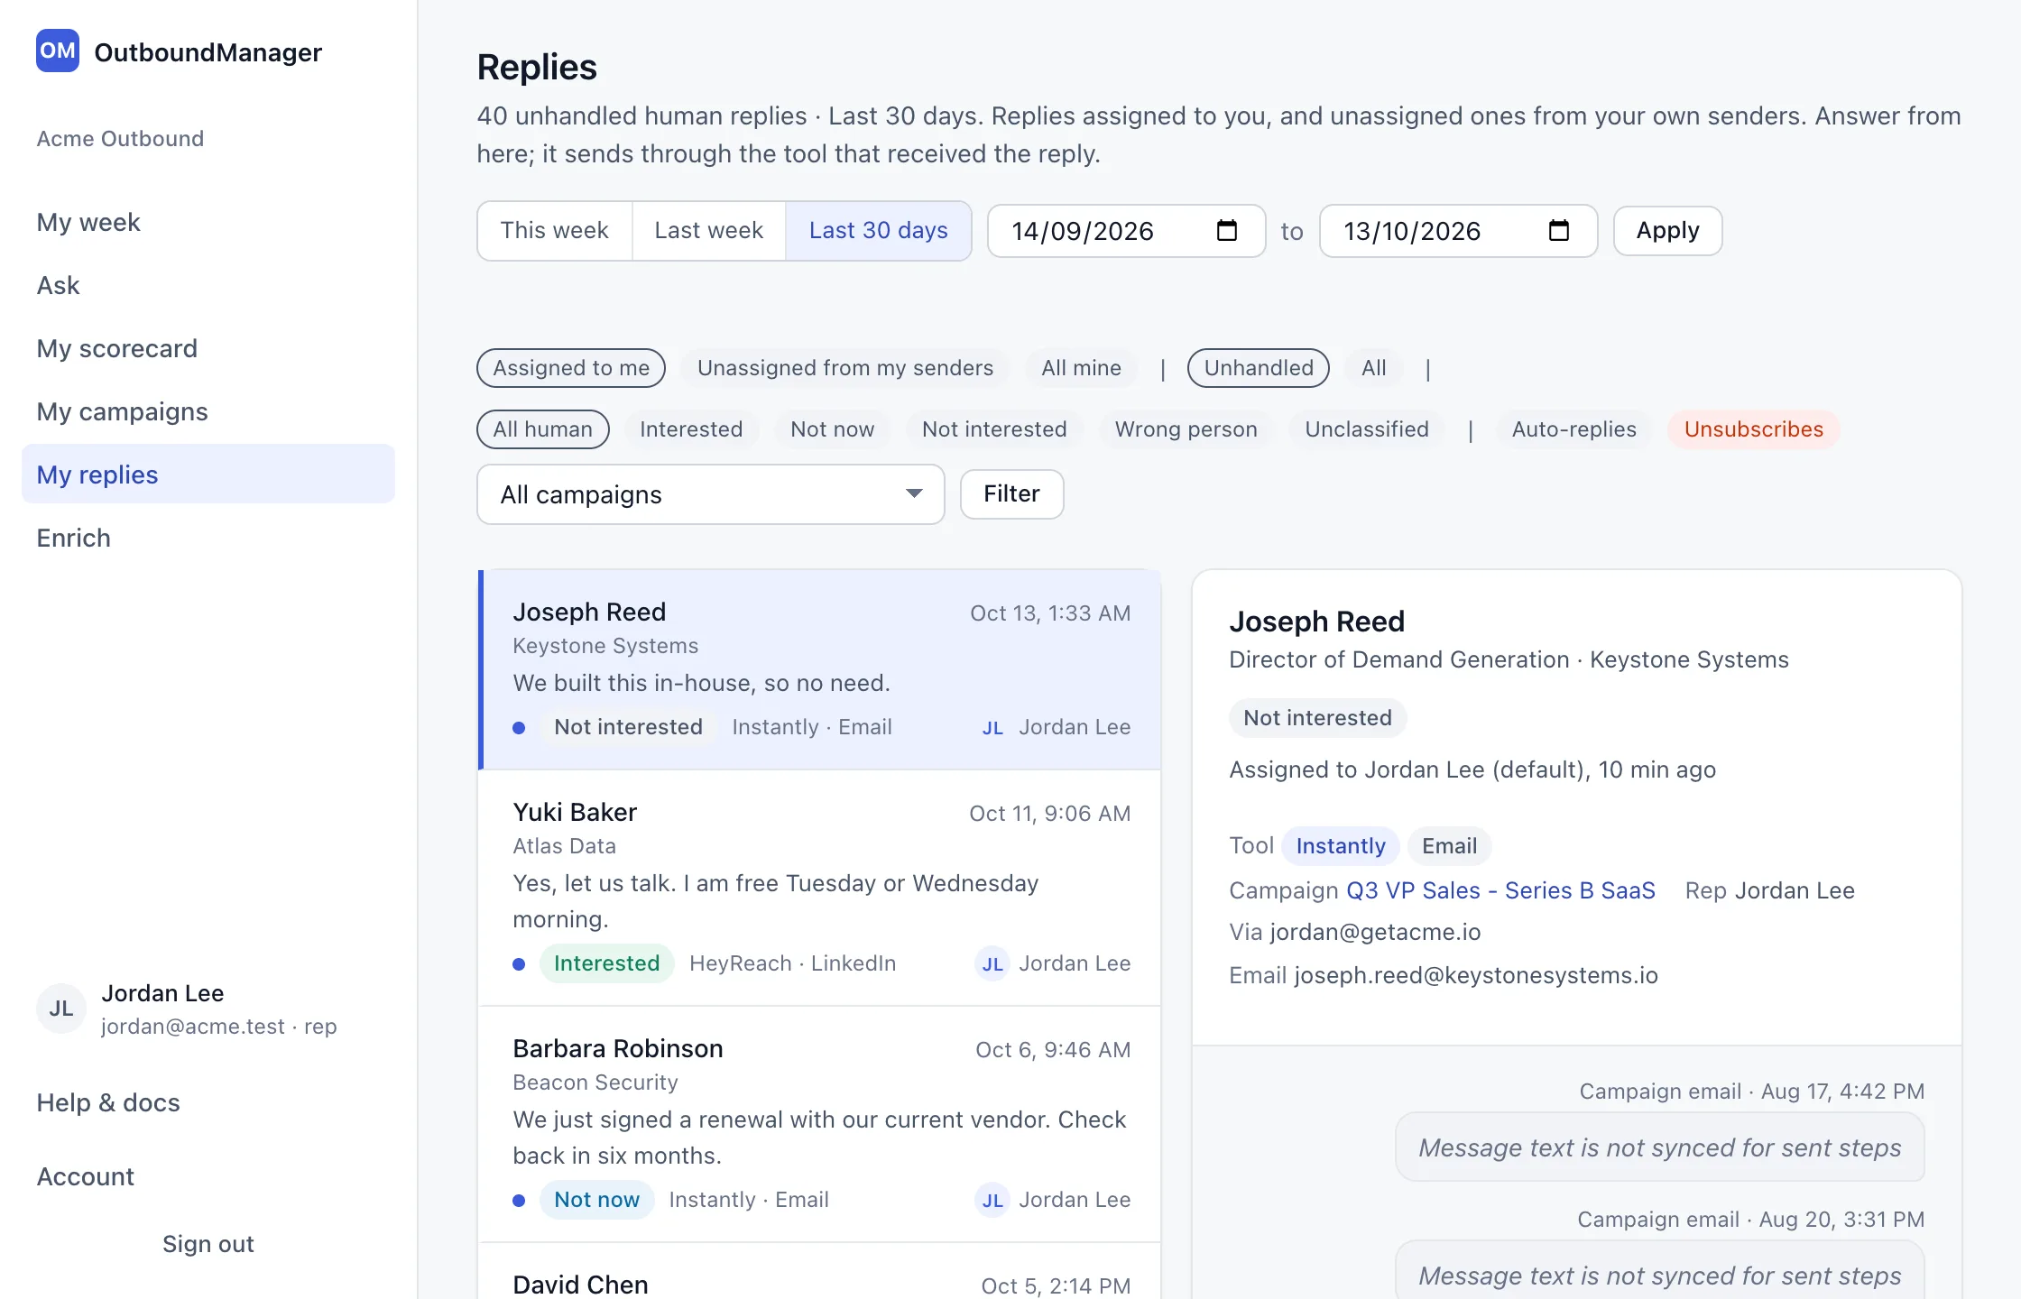Click the Filter button
Screen dimensions: 2021x1299
[x=1012, y=494]
